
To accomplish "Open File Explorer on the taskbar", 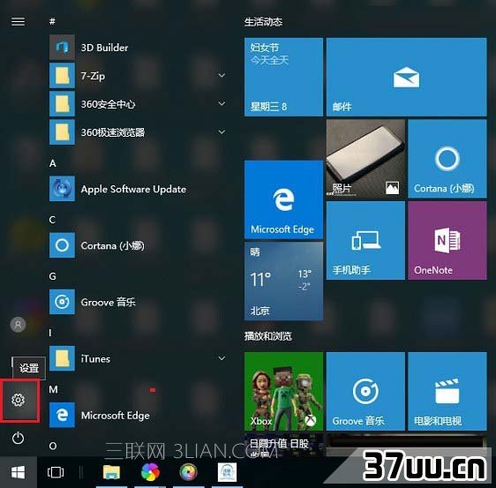I will 111,472.
